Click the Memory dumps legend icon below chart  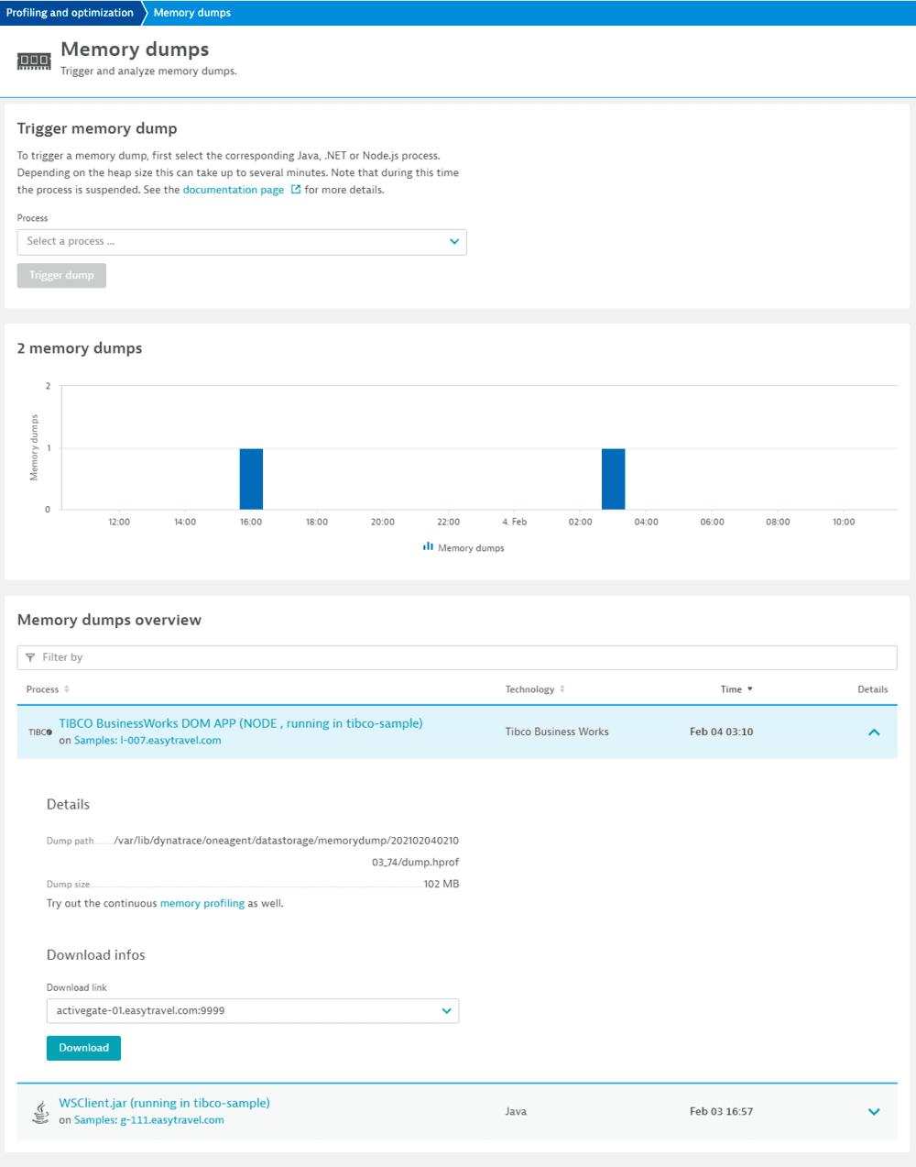coord(427,547)
